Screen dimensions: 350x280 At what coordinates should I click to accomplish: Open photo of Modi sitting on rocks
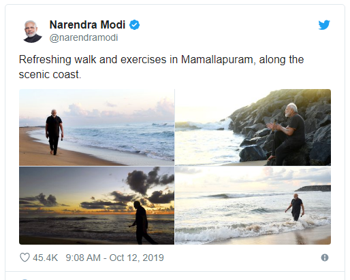click(253, 127)
